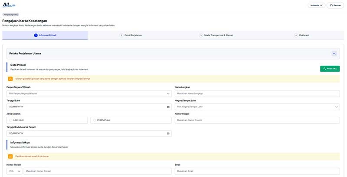This screenshot has height=177, width=347.
Task: Select the PEREMPUAN radio button
Action: click(x=94, y=120)
